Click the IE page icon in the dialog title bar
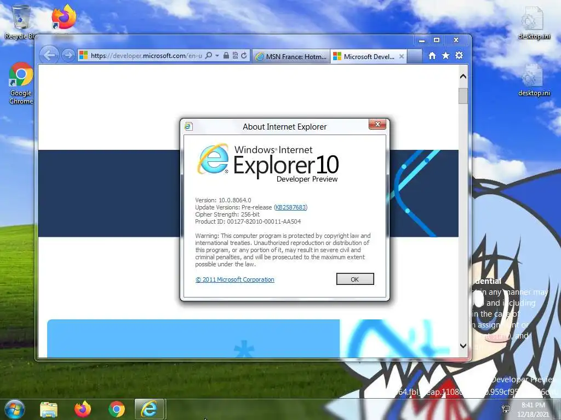Screen dimensions: 561x420 click(x=188, y=126)
